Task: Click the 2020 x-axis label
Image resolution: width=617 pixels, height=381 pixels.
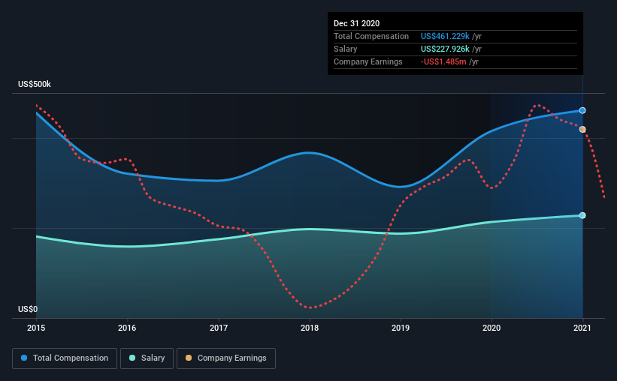Action: pyautogui.click(x=491, y=328)
